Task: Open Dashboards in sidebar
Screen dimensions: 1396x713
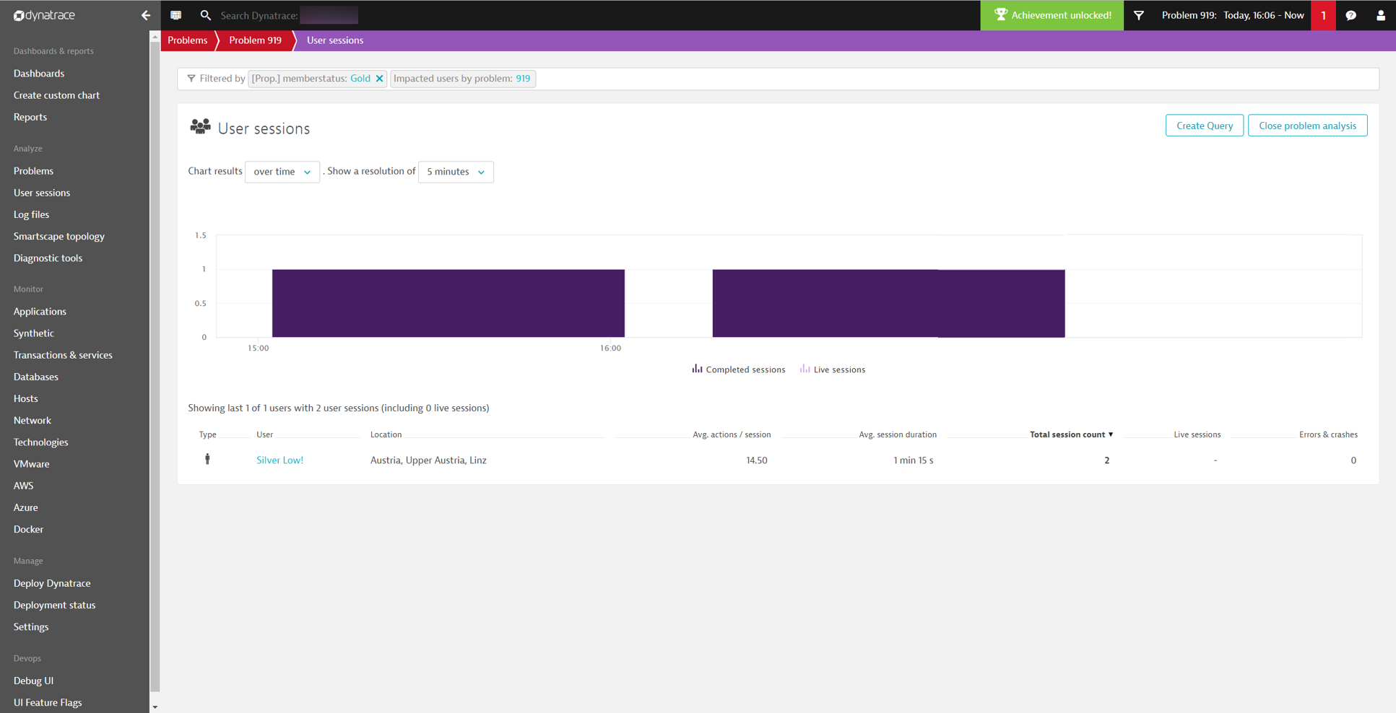Action: coord(39,74)
